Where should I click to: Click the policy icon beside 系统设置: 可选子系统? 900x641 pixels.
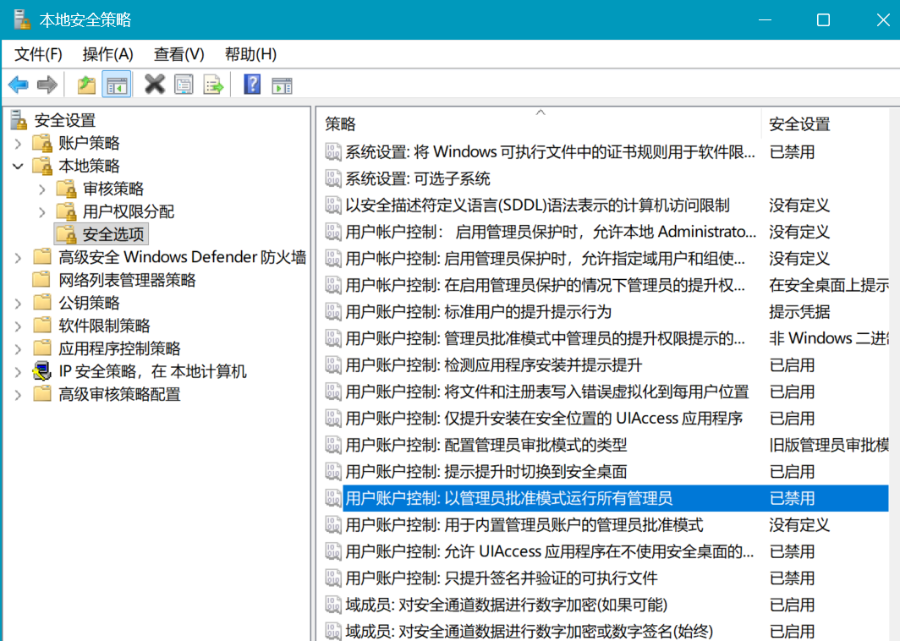(x=333, y=178)
